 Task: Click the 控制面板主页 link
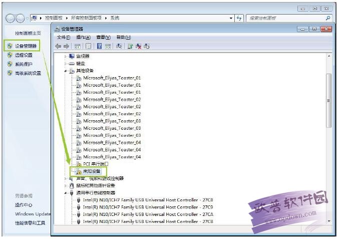28,33
